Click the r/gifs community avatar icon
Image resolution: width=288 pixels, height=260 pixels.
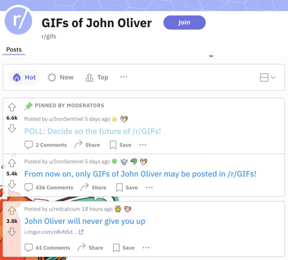18,20
